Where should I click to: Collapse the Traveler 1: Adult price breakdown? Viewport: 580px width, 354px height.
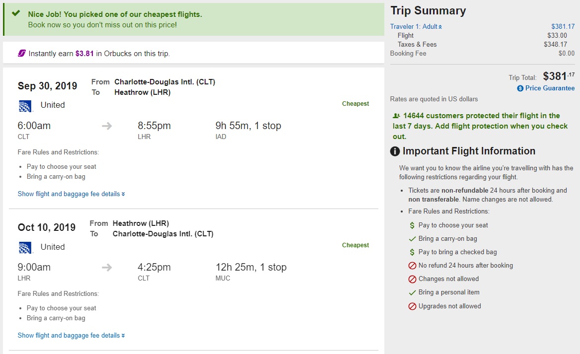pos(416,27)
